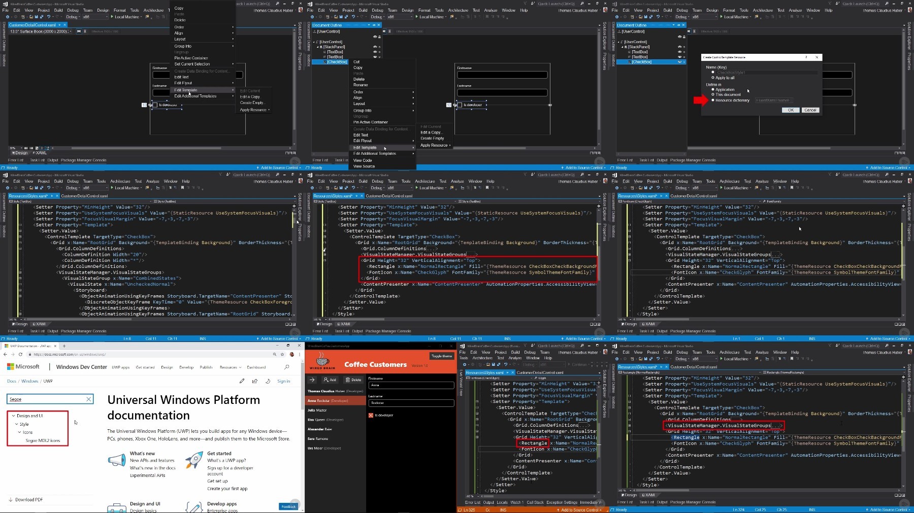
Task: Expand the Resources menu on Windows Dev Center
Action: click(x=230, y=367)
